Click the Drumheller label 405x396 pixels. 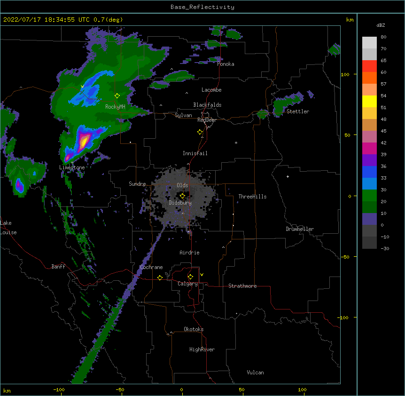coord(300,229)
